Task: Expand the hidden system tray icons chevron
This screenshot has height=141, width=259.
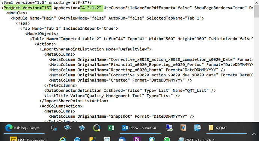Action: (254, 134)
